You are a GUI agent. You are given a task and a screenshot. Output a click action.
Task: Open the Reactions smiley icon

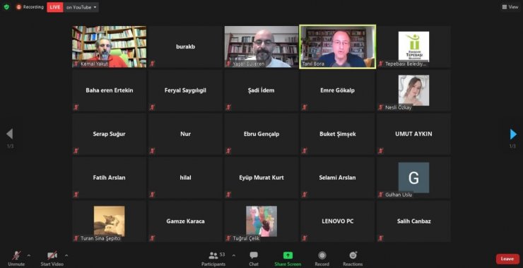[353, 255]
